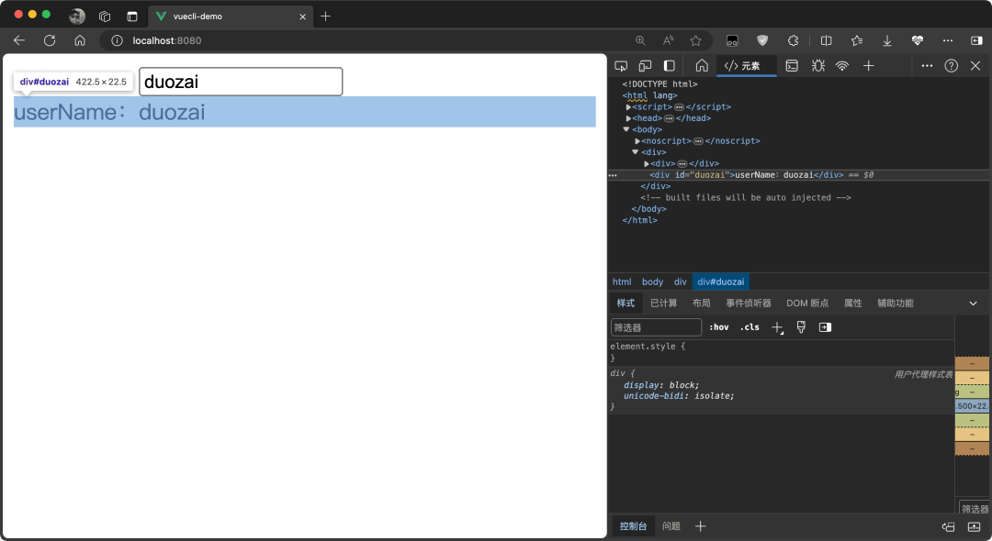Switch to the 元素 Elements tab
Screen dimensions: 992x541
pyautogui.click(x=747, y=66)
